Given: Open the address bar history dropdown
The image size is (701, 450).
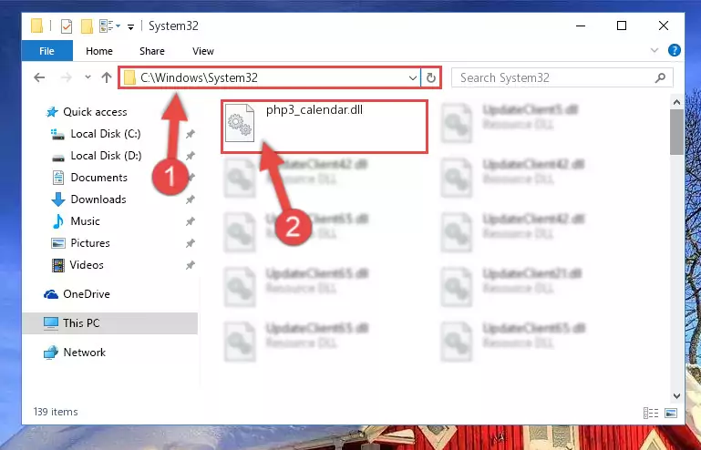Looking at the screenshot, I should 413,78.
